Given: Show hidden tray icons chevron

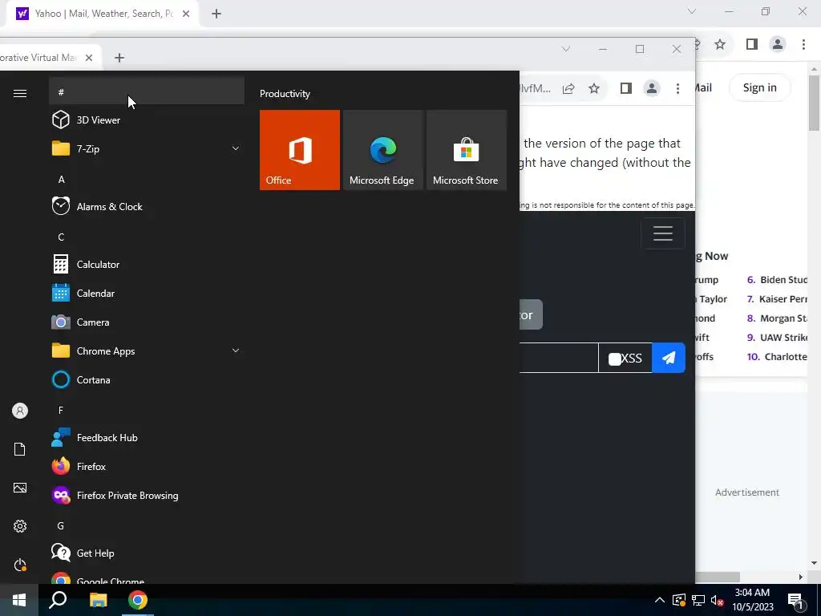Looking at the screenshot, I should [x=660, y=600].
